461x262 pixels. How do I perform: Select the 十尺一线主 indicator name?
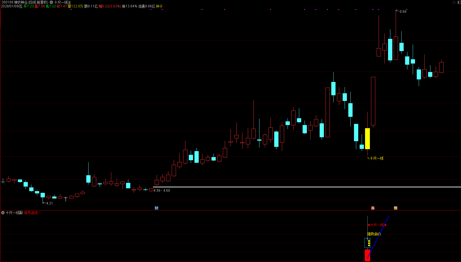tap(63, 2)
